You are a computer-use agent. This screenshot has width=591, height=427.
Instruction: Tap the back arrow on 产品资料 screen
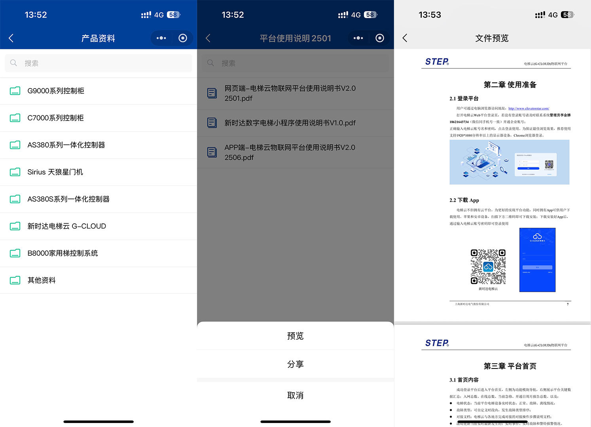coord(11,38)
